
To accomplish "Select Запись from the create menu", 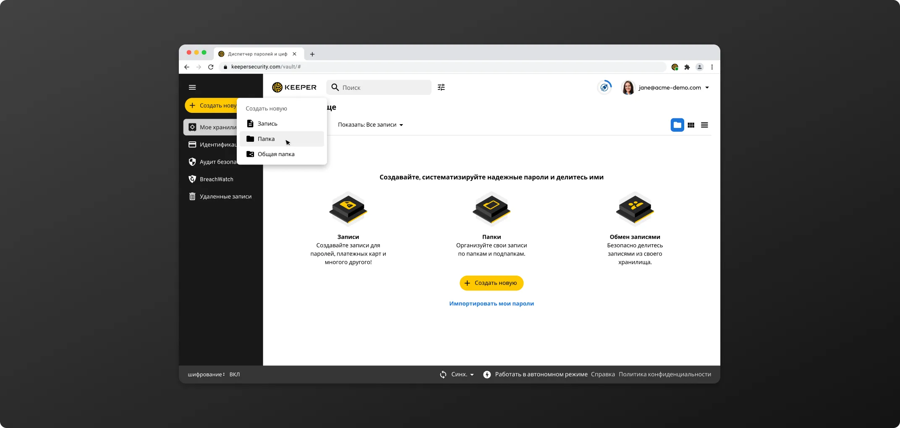I will click(x=282, y=124).
